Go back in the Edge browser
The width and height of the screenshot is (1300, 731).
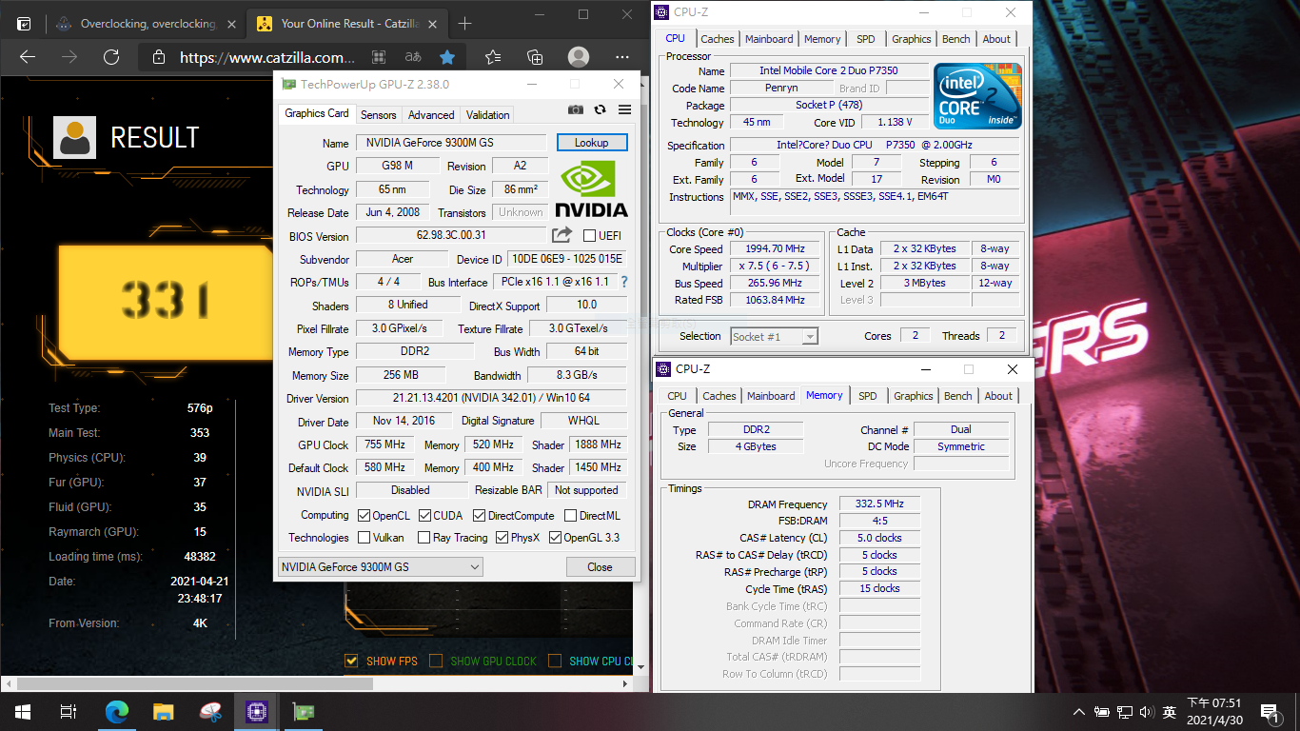(x=28, y=57)
